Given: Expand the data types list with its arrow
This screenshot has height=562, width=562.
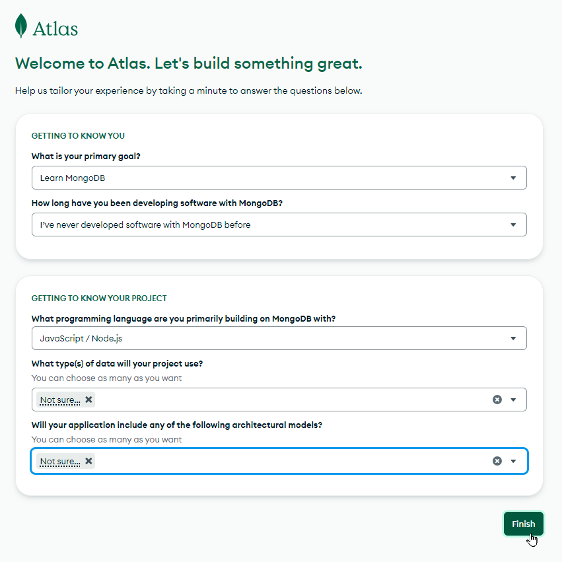Looking at the screenshot, I should click(513, 400).
